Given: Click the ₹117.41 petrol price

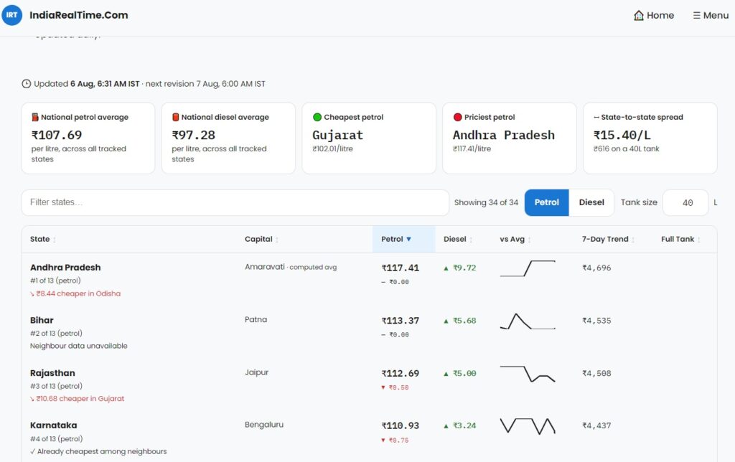Looking at the screenshot, I should point(401,268).
